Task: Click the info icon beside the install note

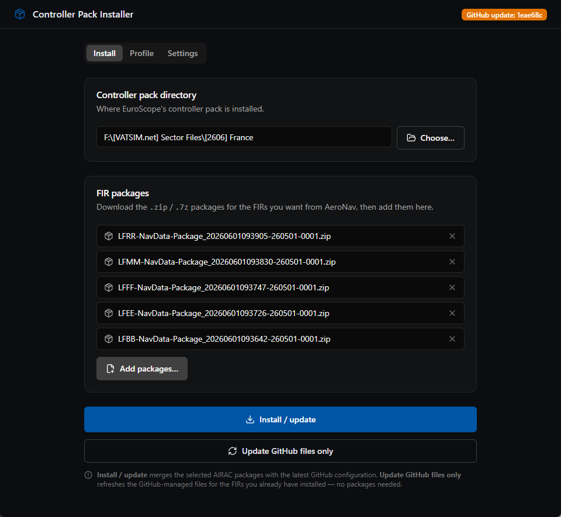Action: [88, 475]
